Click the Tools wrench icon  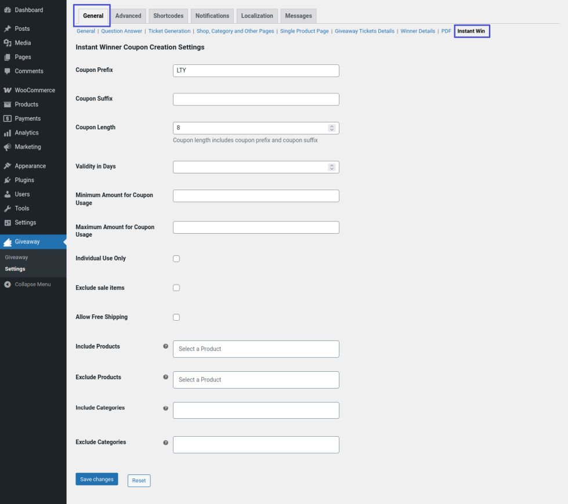click(7, 209)
